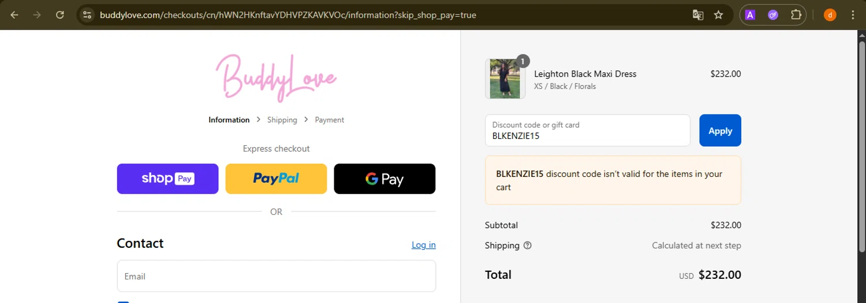Screen dimensions: 866x303
Task: Select the Information breadcrumb step
Action: coord(229,120)
